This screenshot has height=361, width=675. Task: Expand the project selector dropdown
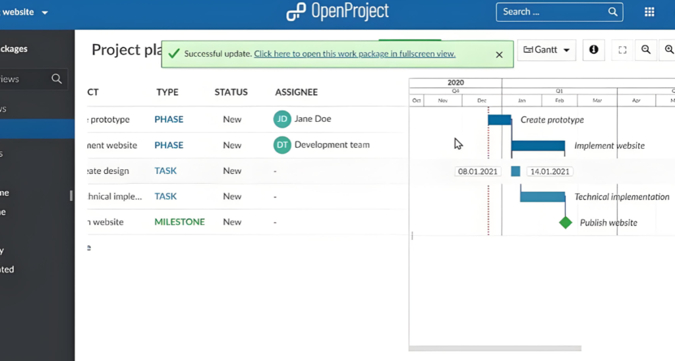pyautogui.click(x=45, y=13)
